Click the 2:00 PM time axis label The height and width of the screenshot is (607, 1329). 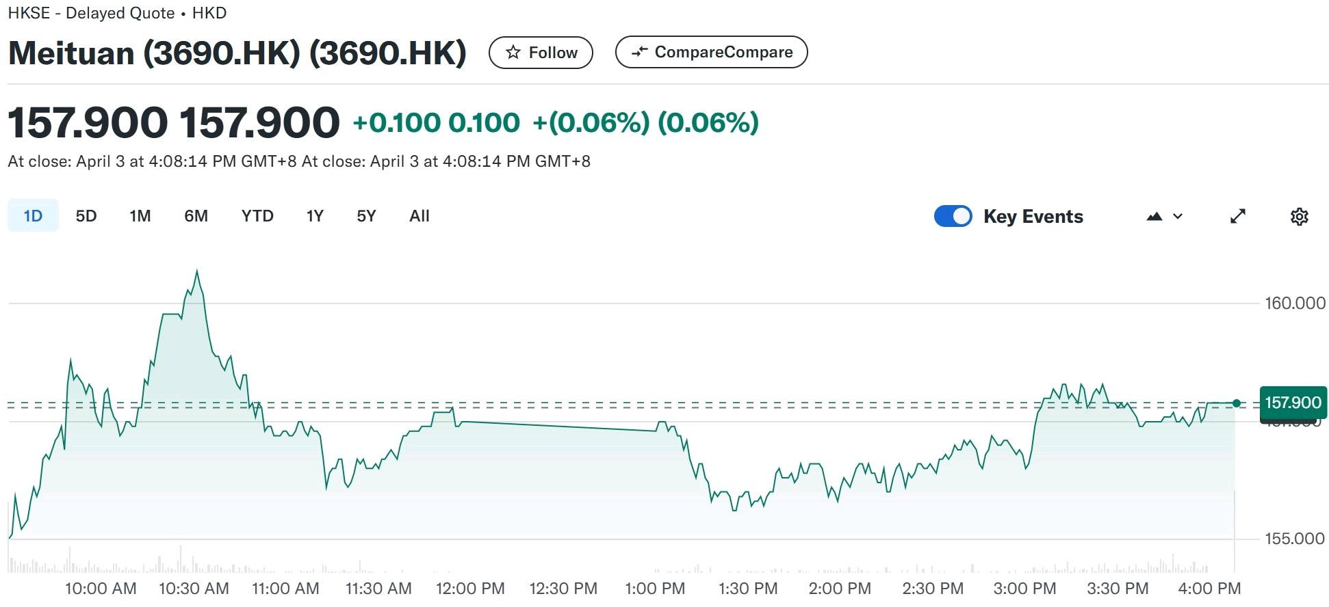pos(840,589)
